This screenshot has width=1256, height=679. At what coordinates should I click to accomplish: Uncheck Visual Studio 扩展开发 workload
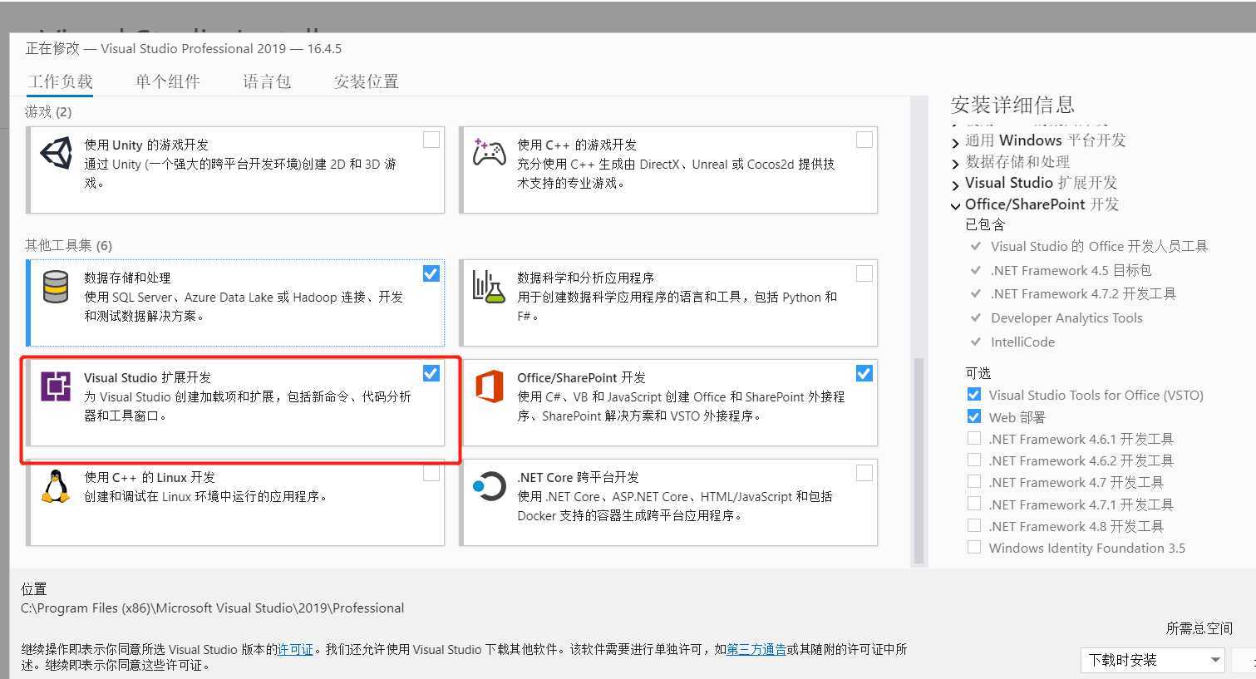point(431,373)
